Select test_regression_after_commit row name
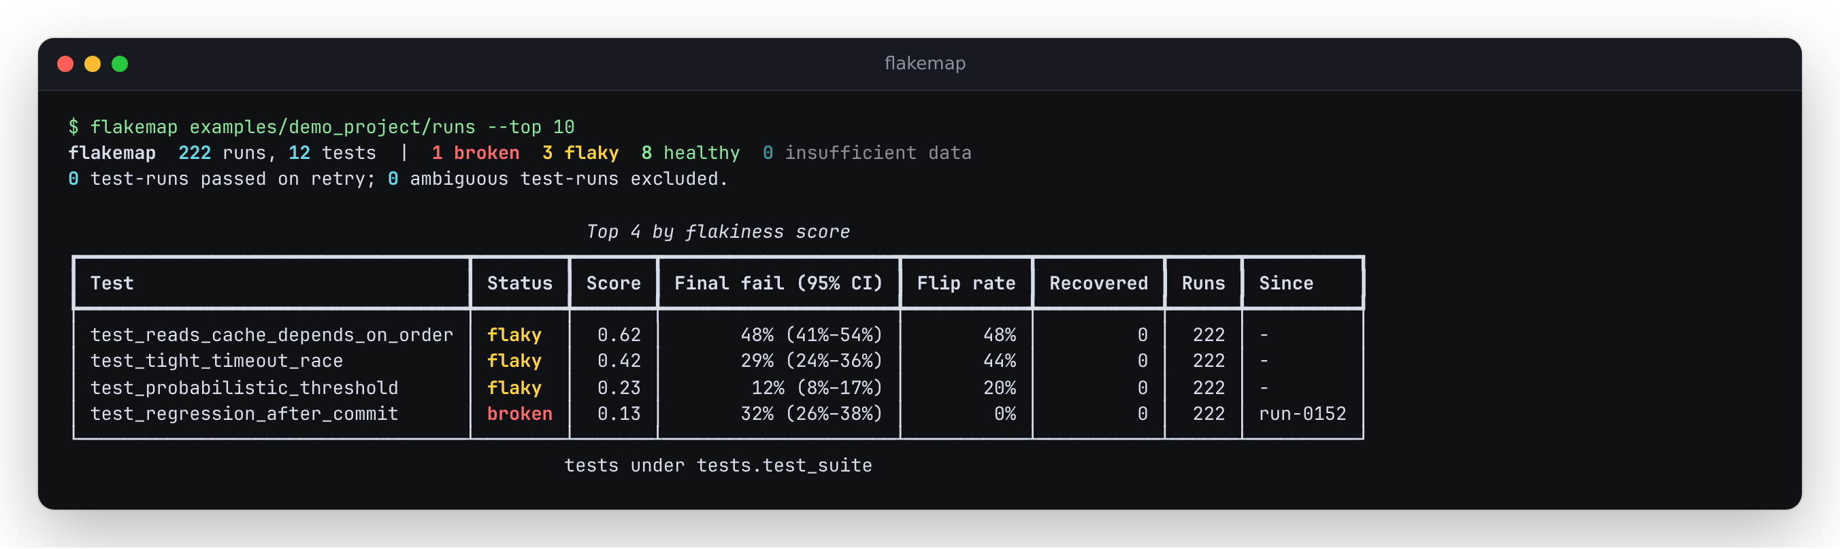Screen dimensions: 1840x549 coord(244,414)
